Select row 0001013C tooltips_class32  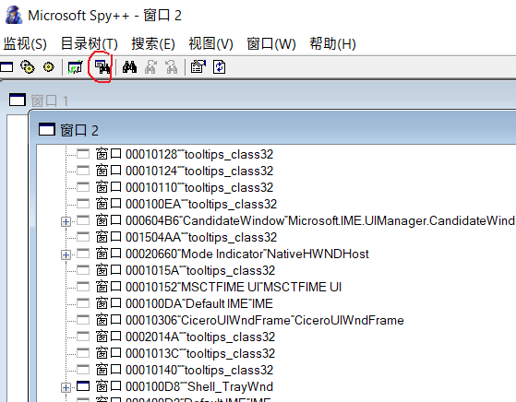pyautogui.click(x=186, y=353)
